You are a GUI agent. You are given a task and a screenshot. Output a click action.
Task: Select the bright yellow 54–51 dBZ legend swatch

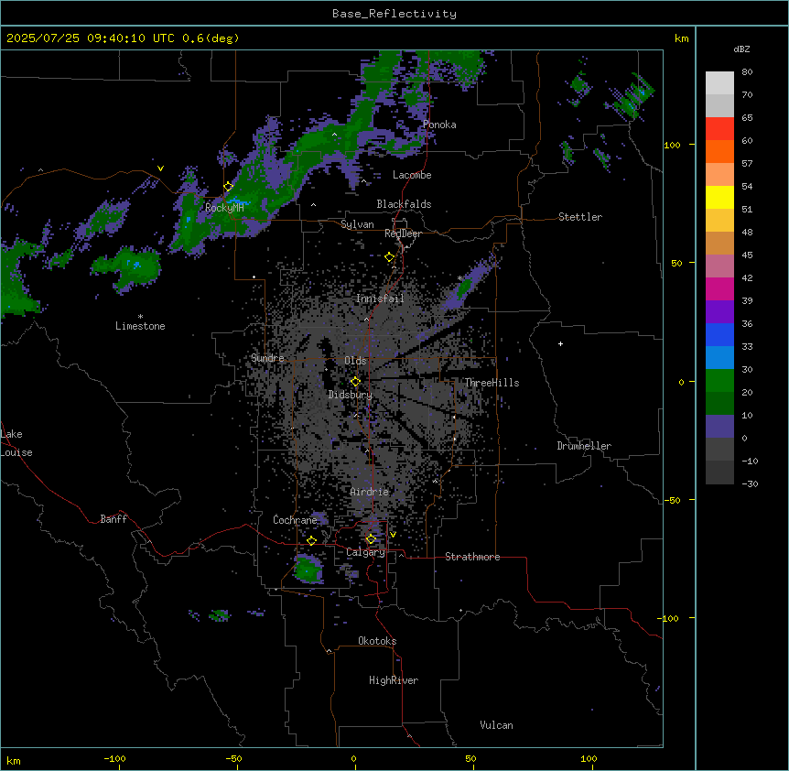pos(719,197)
